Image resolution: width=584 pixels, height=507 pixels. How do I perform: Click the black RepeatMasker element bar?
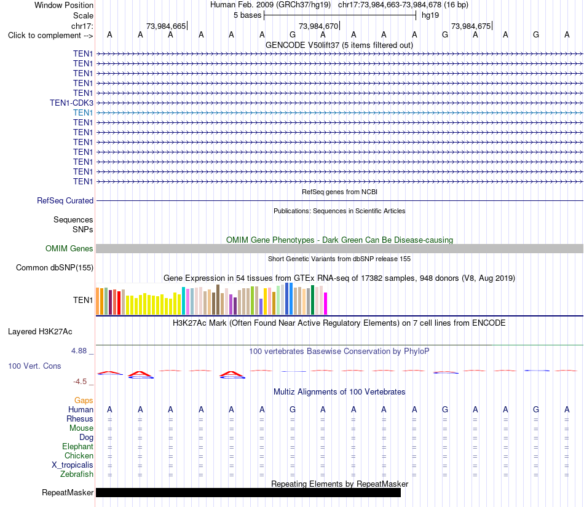coord(248,492)
